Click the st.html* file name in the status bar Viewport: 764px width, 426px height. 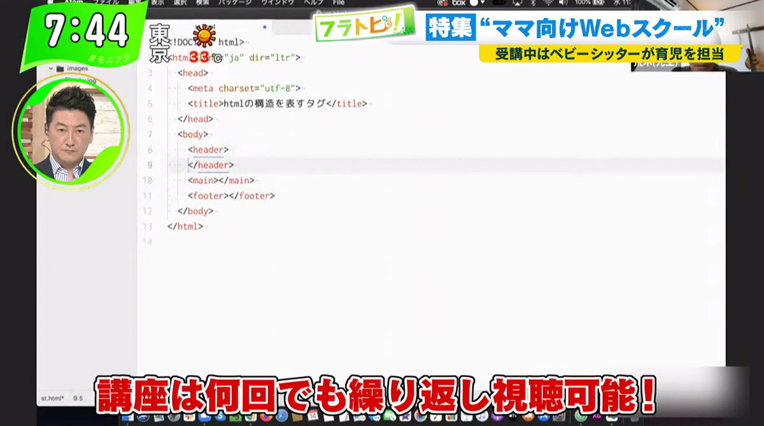(52, 399)
